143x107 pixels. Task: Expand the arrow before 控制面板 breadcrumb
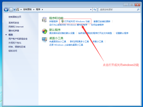pos(21,9)
